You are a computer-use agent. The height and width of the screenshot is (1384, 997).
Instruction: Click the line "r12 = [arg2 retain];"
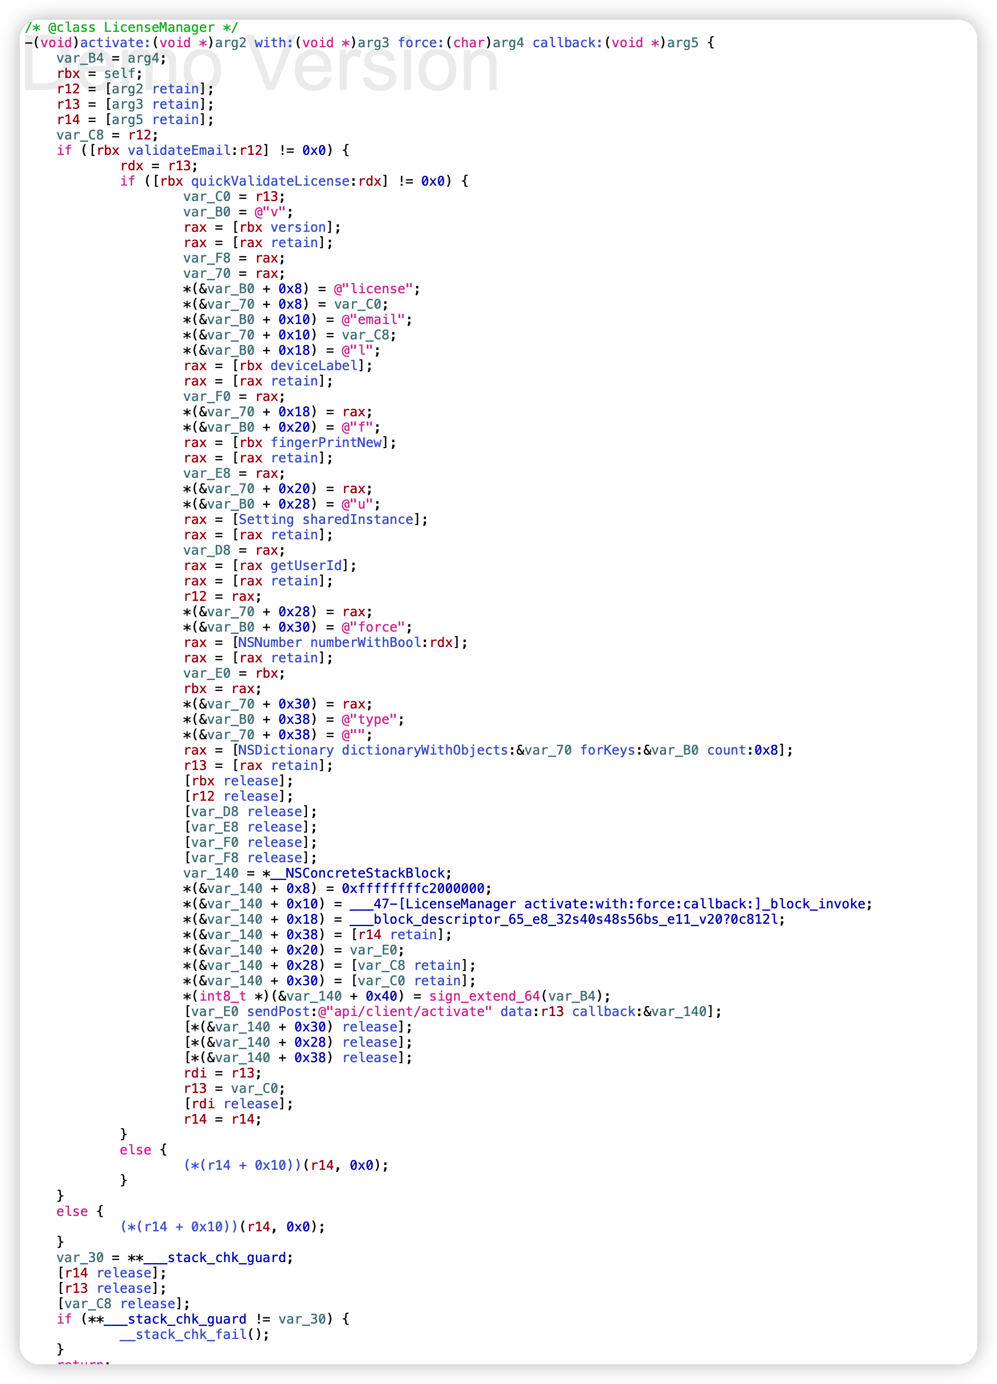(135, 88)
